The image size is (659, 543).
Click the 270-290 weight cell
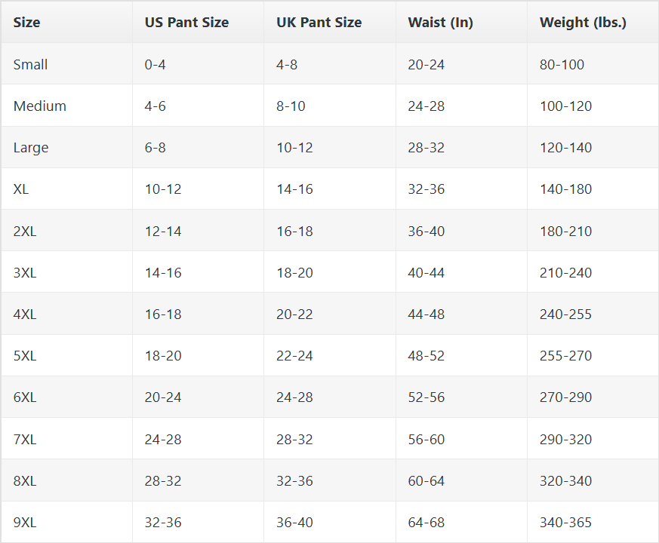point(565,397)
